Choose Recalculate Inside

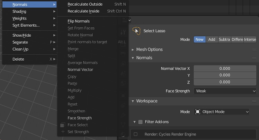click(93, 11)
